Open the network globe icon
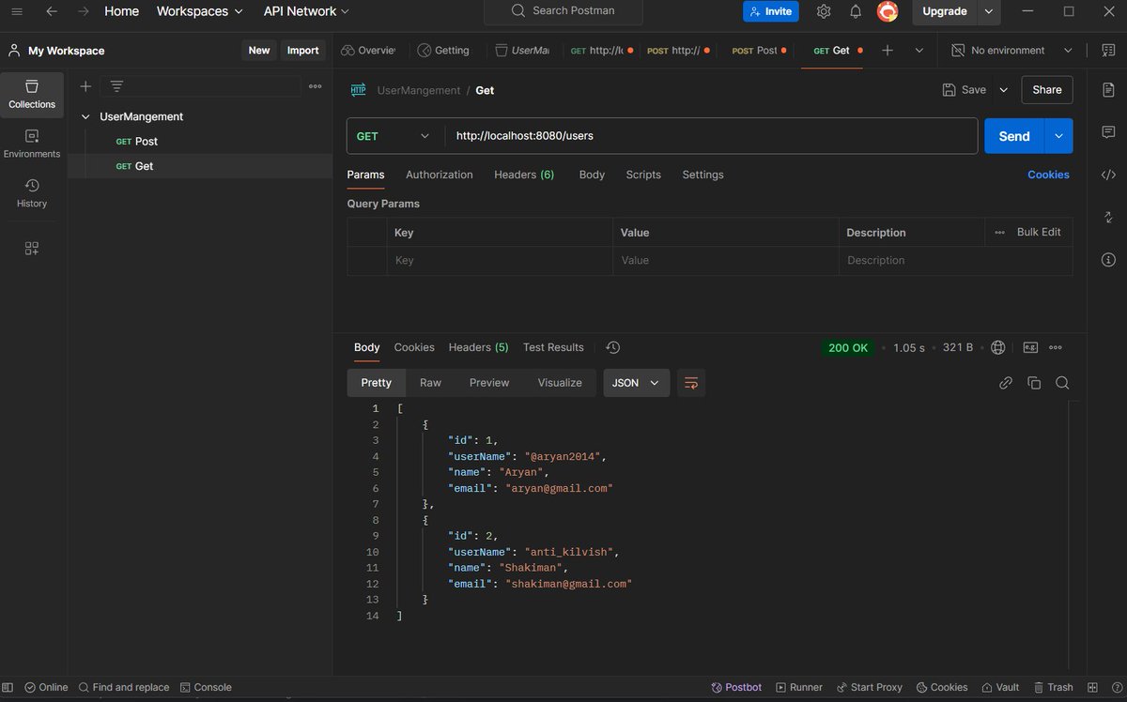The width and height of the screenshot is (1127, 702). coord(998,347)
